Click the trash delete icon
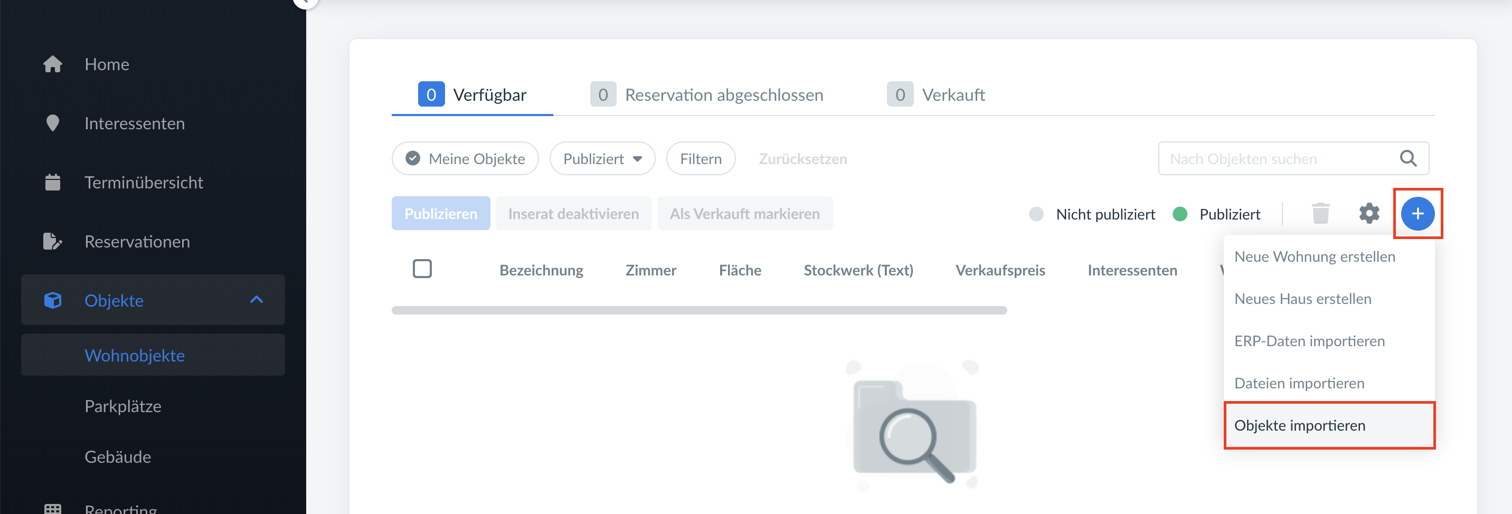 click(x=1321, y=214)
